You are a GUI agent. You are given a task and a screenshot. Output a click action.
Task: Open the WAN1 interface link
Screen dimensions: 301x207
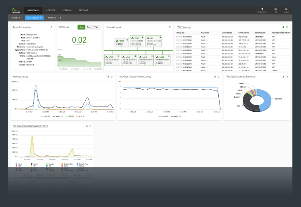[x=137, y=38]
